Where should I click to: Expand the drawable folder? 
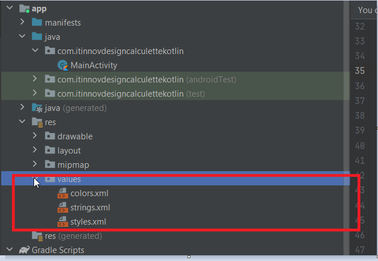tap(35, 135)
